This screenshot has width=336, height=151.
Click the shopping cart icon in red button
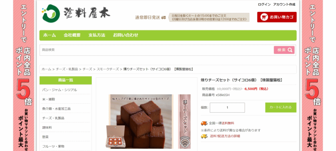(x=264, y=17)
